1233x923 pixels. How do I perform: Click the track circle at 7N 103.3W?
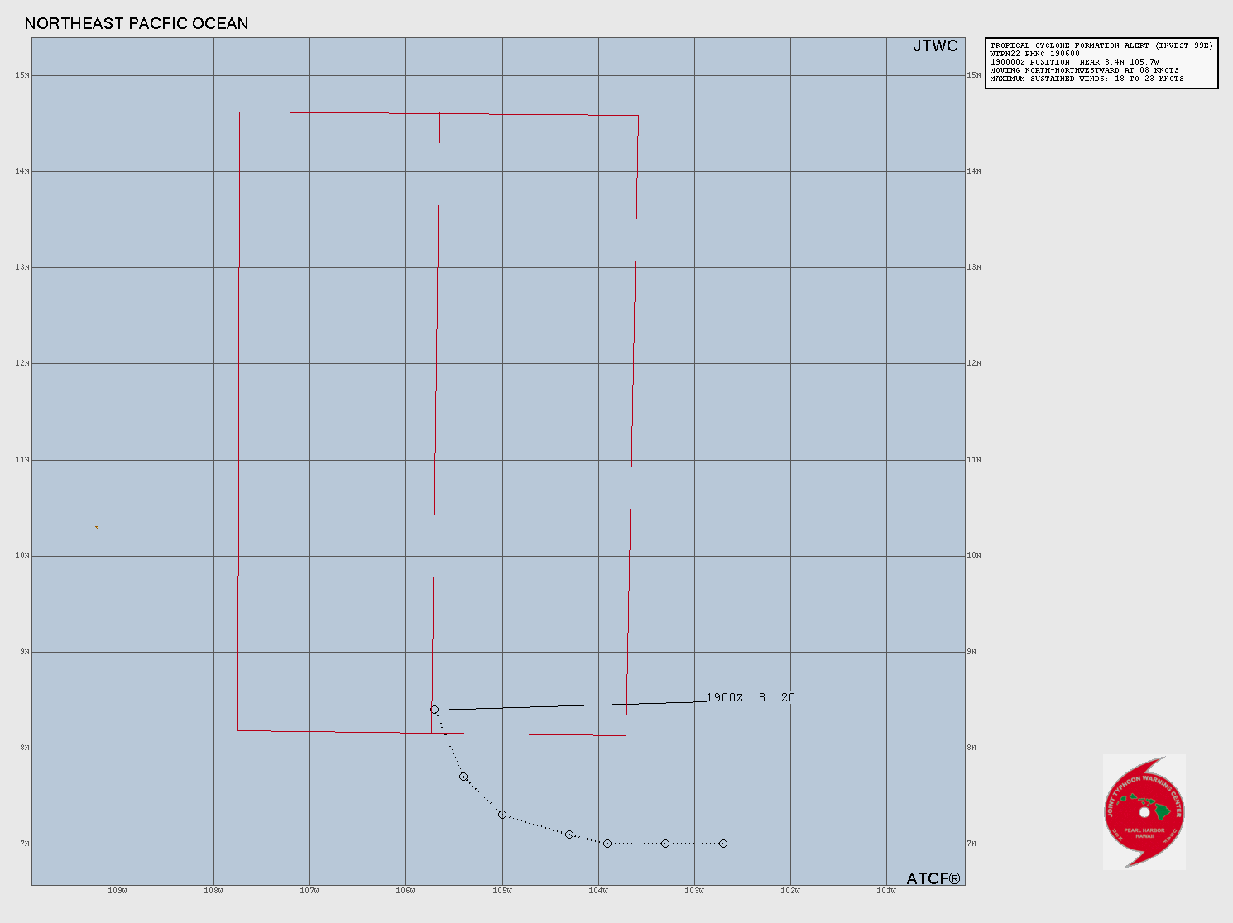tap(665, 844)
